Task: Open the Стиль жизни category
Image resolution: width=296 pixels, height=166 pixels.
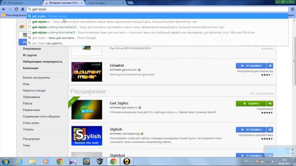Action: click(x=31, y=123)
